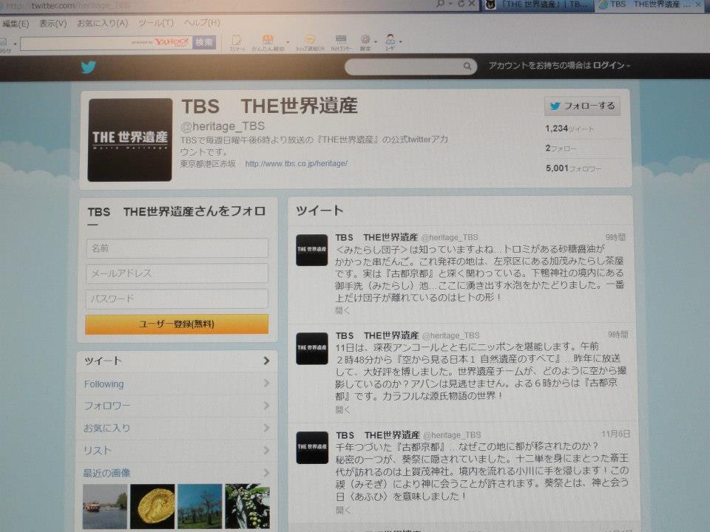The width and height of the screenshot is (710, 532).
Task: Open the http://www.tbs.co.jp/heritage/ link
Action: click(x=296, y=164)
